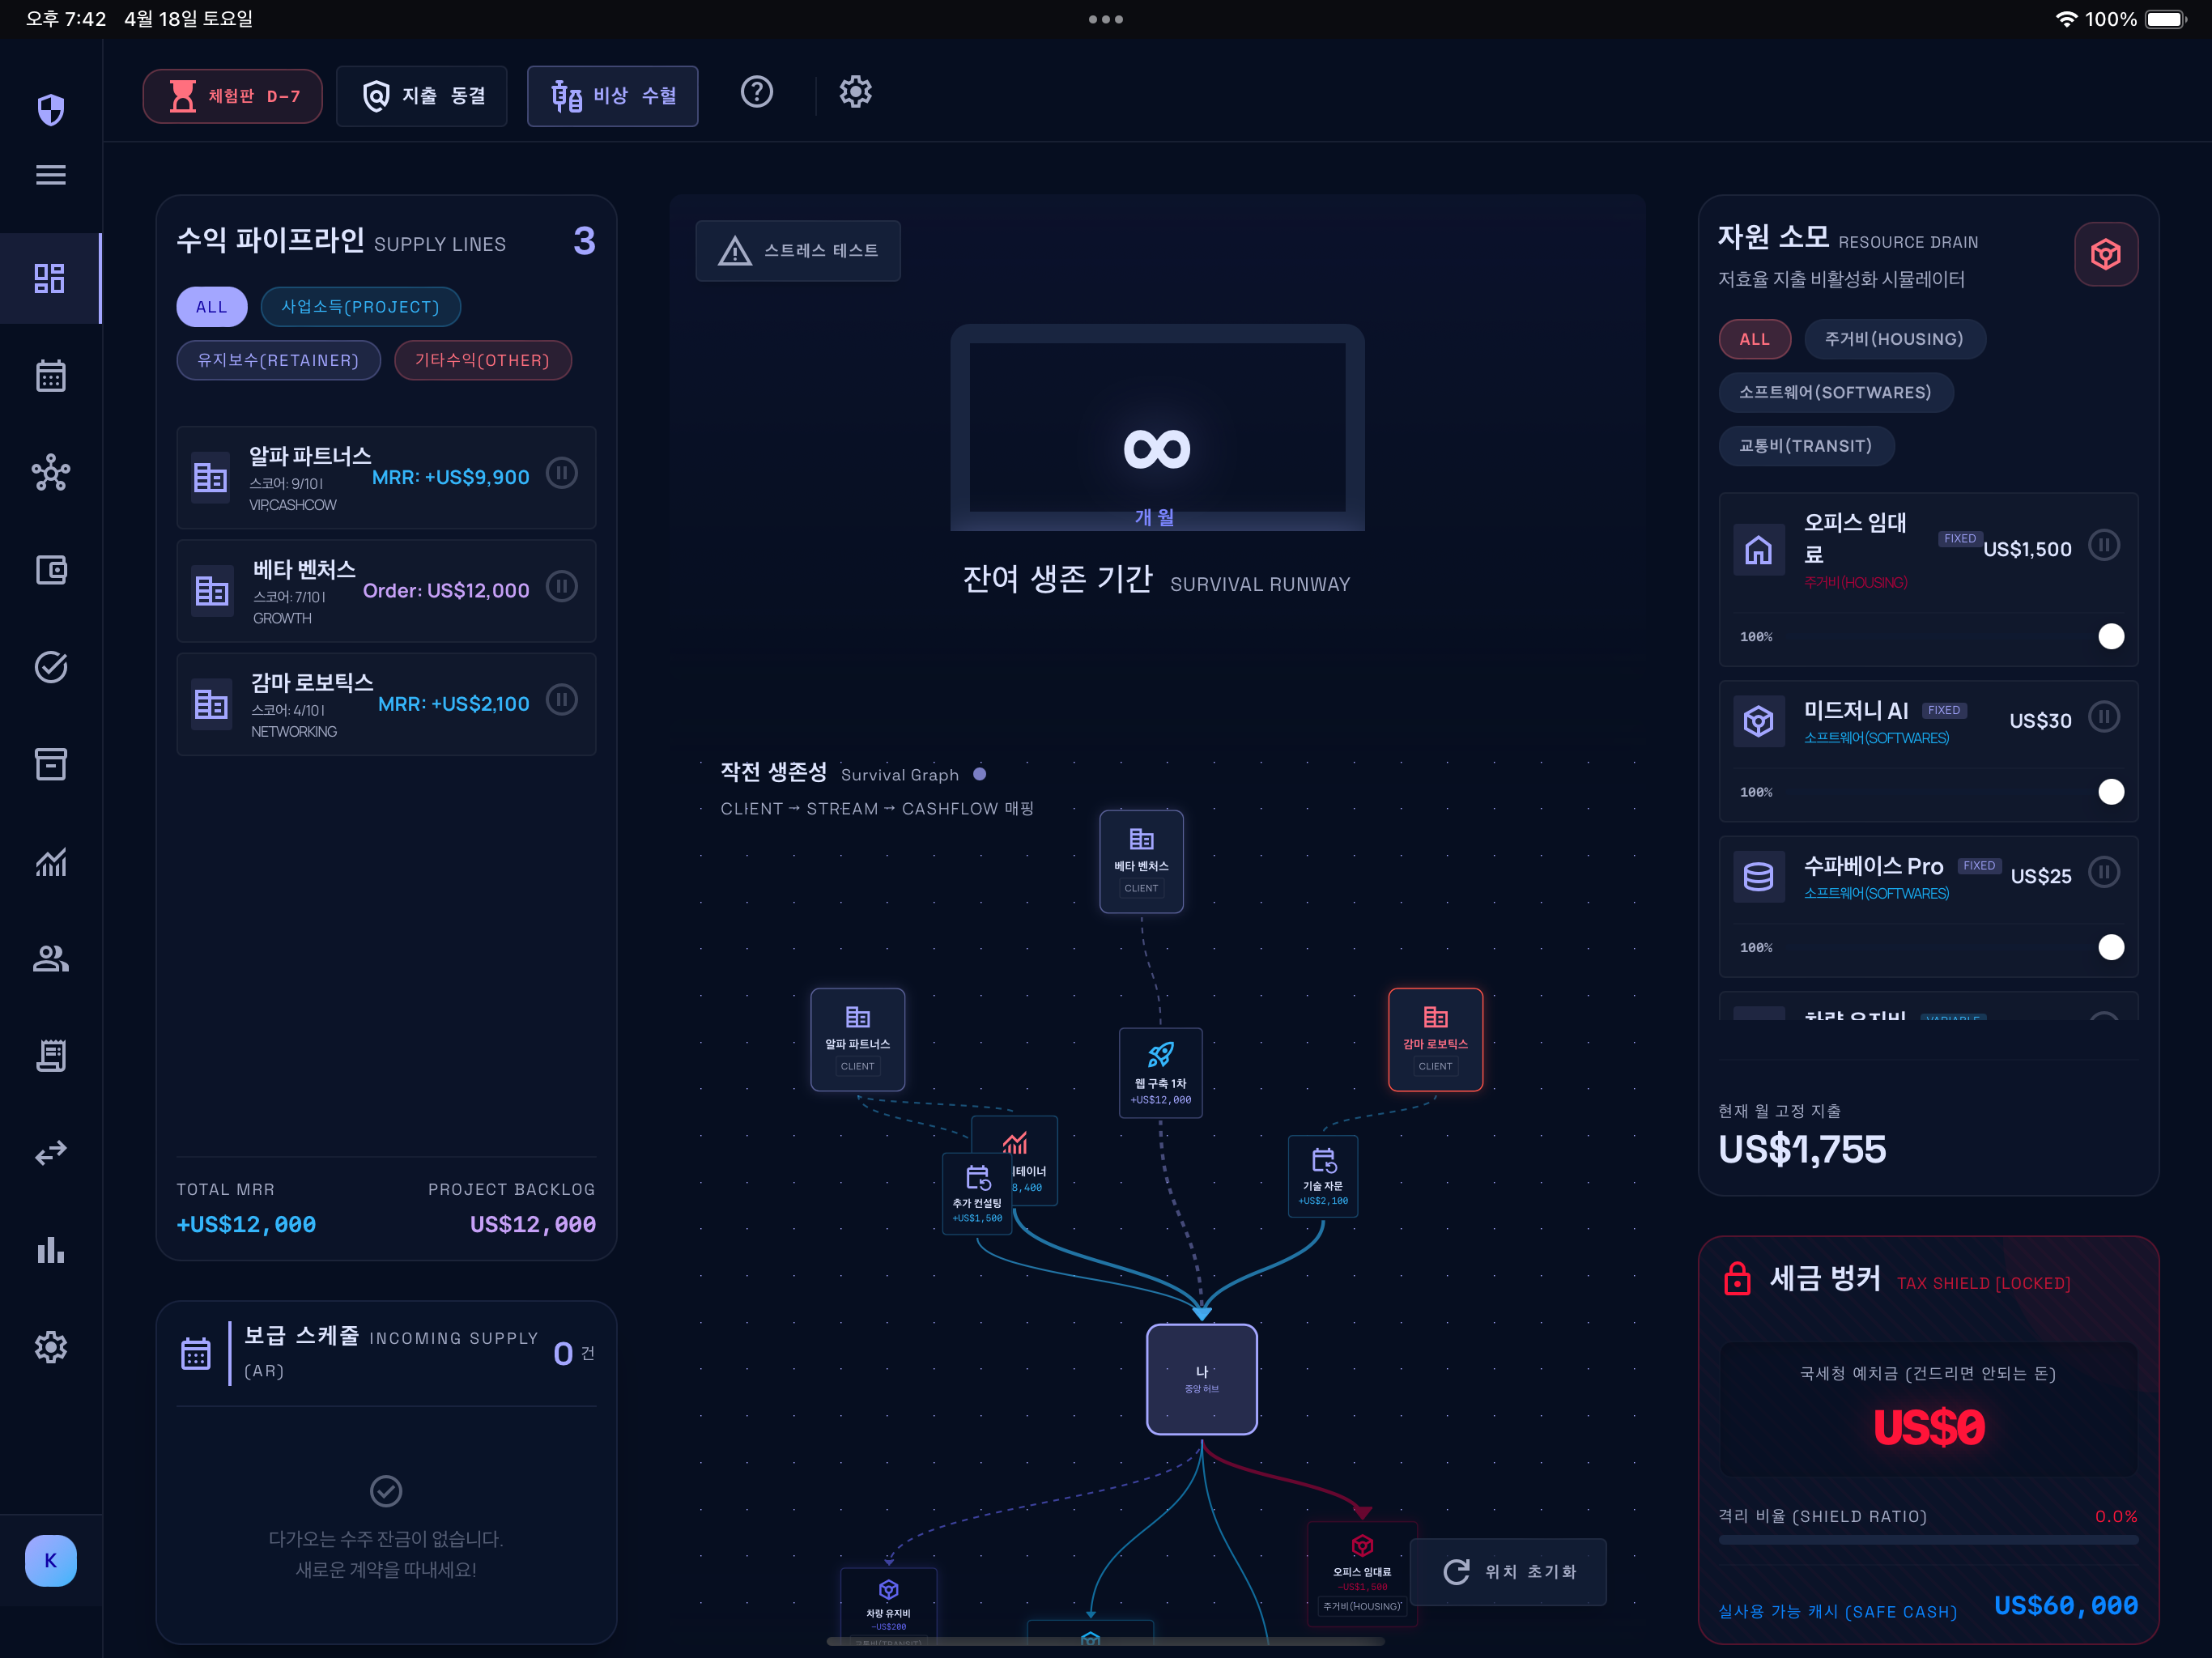This screenshot has width=2212, height=1658.
Task: Filter by 기타수익(OTHER)
Action: tap(483, 360)
